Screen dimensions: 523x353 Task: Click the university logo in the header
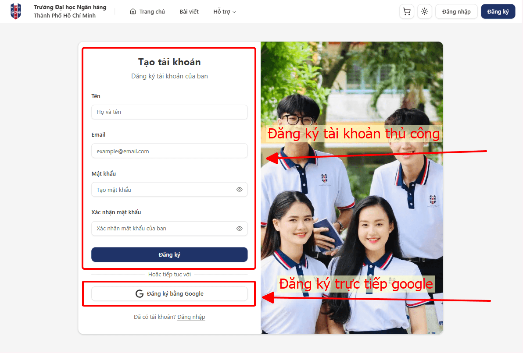(x=16, y=11)
